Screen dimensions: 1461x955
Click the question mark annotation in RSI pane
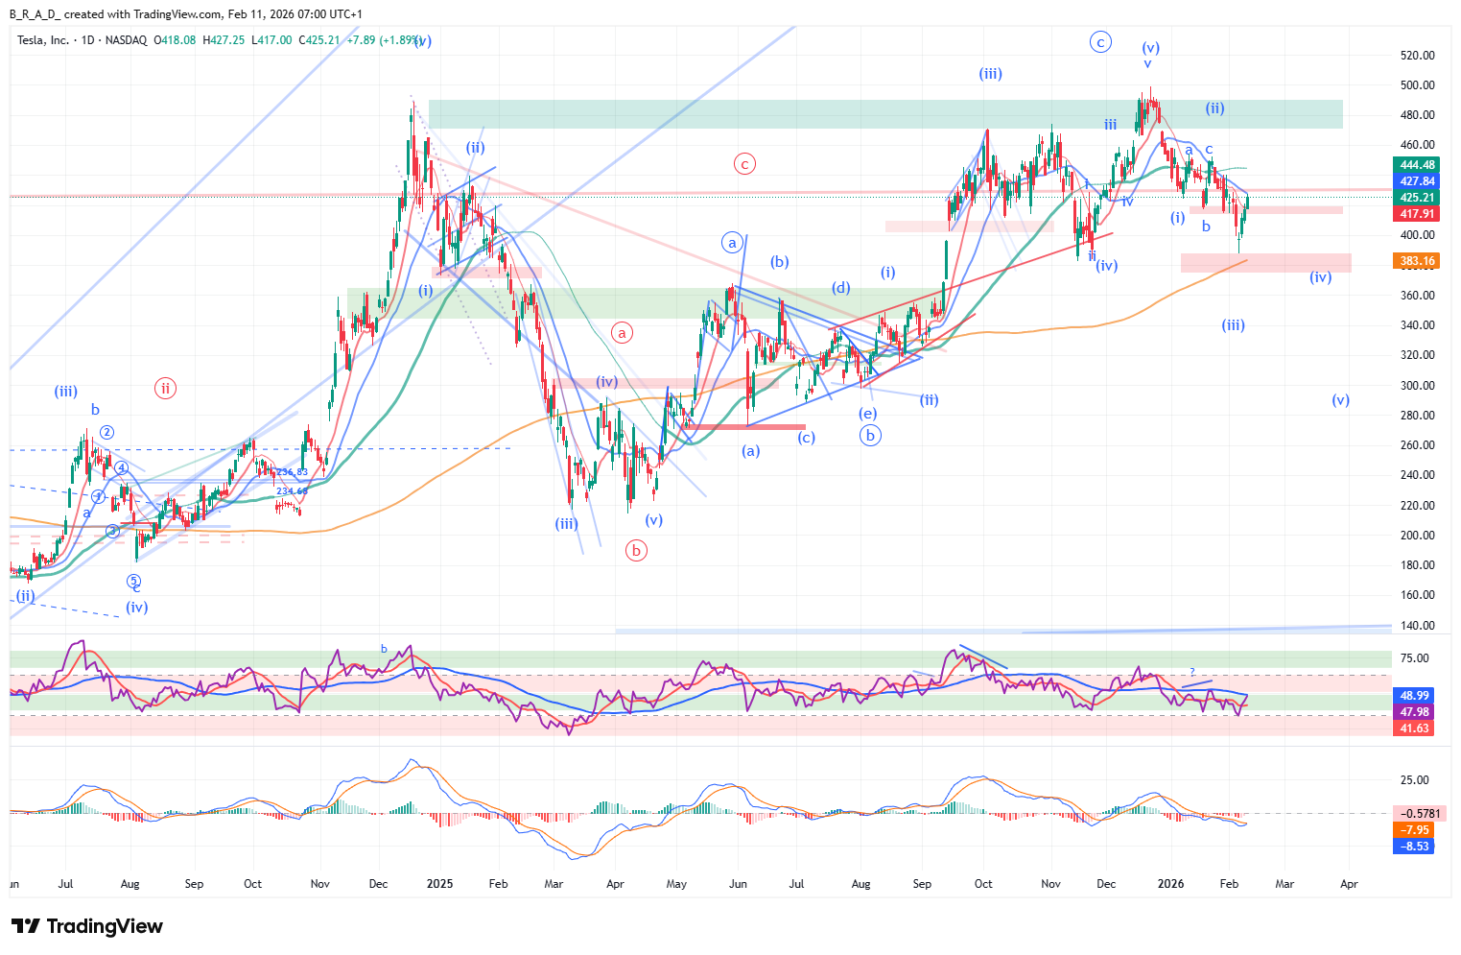pos(1192,671)
